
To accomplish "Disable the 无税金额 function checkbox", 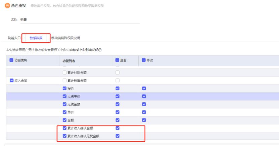I will point(65,104).
